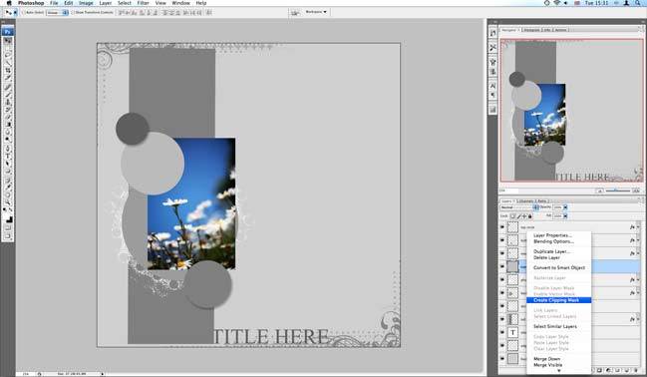Open the Workspace dropdown

point(316,12)
